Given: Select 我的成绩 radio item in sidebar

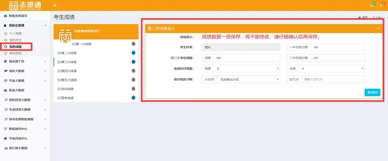Looking at the screenshot, I should tap(15, 47).
